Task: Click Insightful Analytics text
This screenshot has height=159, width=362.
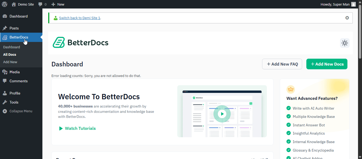Action: click(x=309, y=133)
